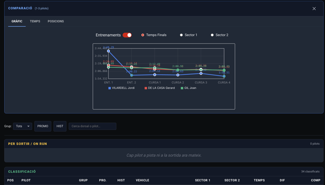
Task: Sort by the TEMPS column header
Action: (259, 180)
